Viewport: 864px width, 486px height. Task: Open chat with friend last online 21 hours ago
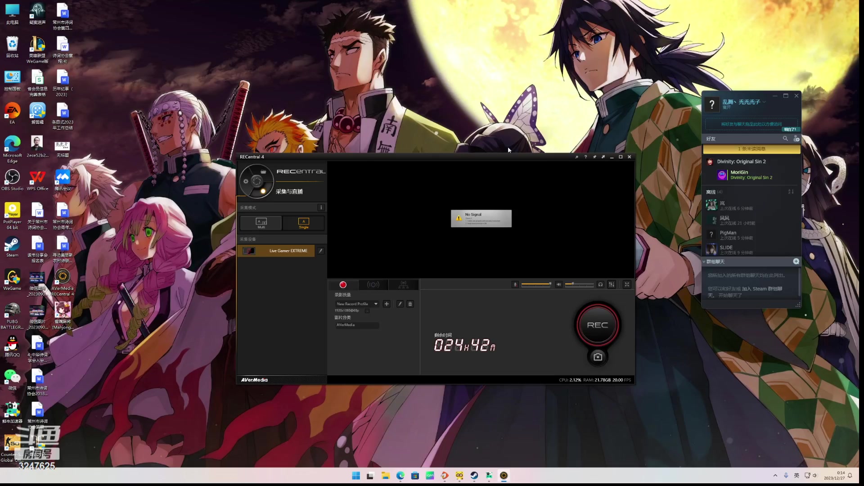pos(751,220)
